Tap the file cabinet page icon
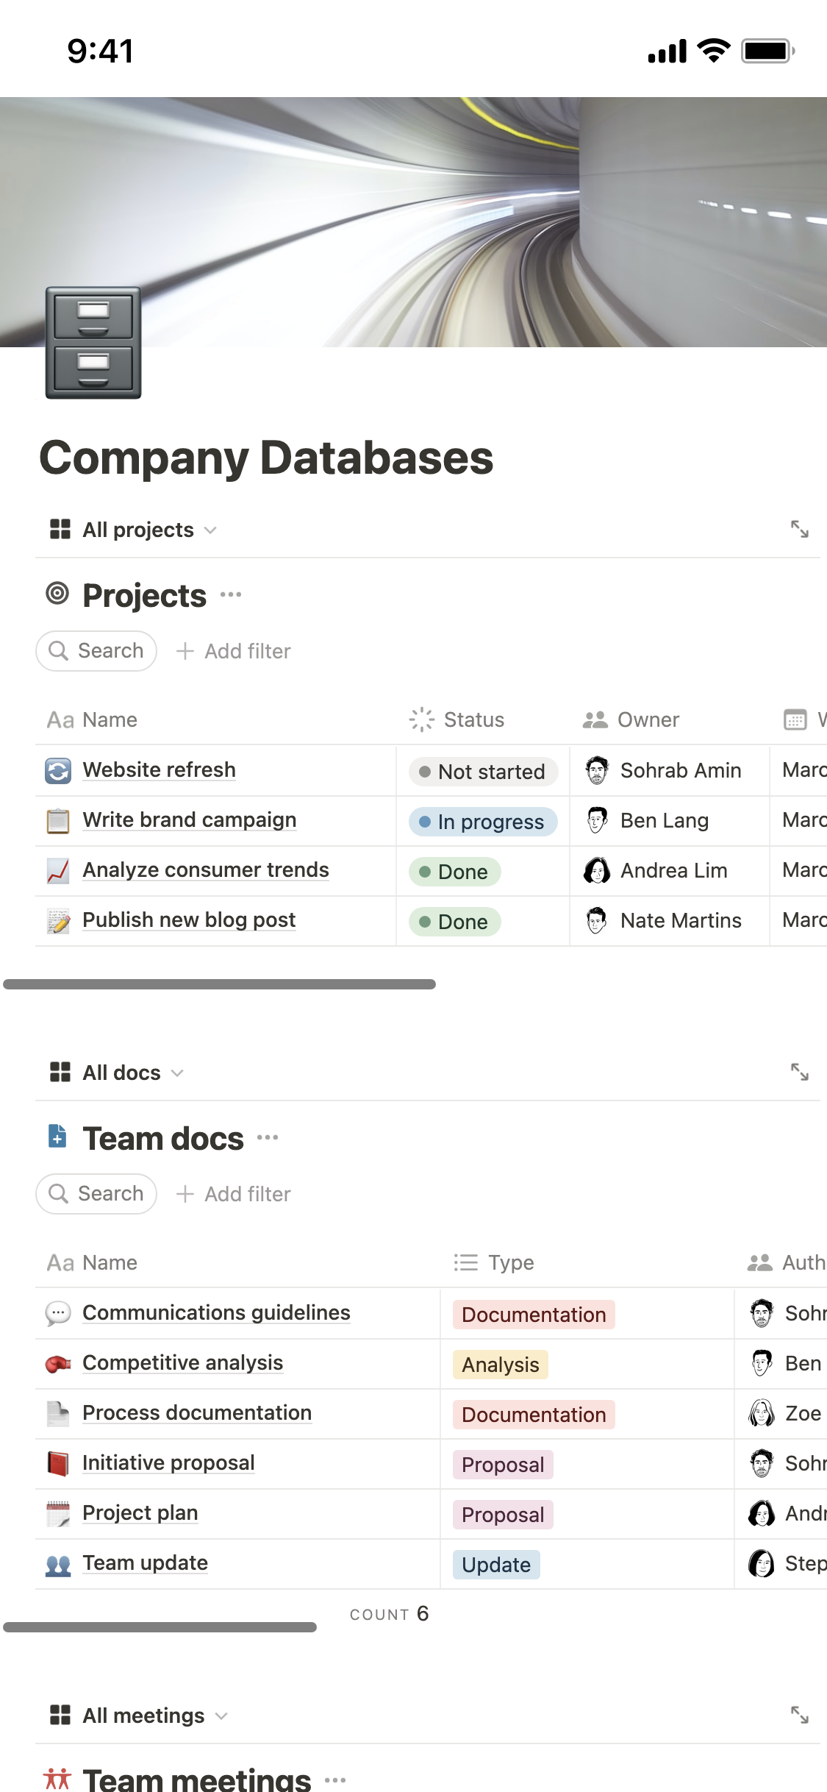The image size is (827, 1792). click(x=93, y=343)
